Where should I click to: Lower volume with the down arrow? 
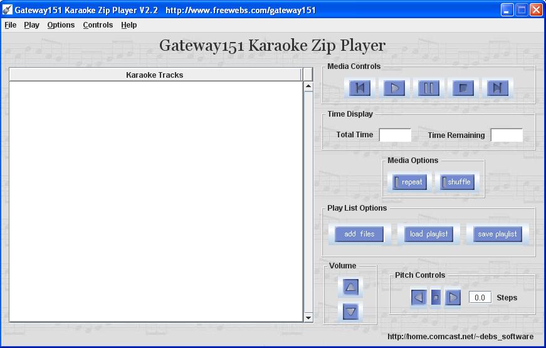click(350, 312)
